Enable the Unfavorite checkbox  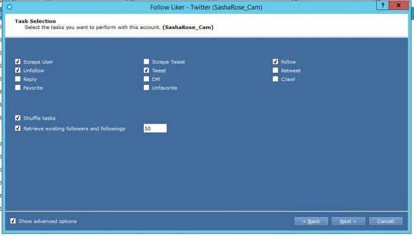[x=146, y=88]
